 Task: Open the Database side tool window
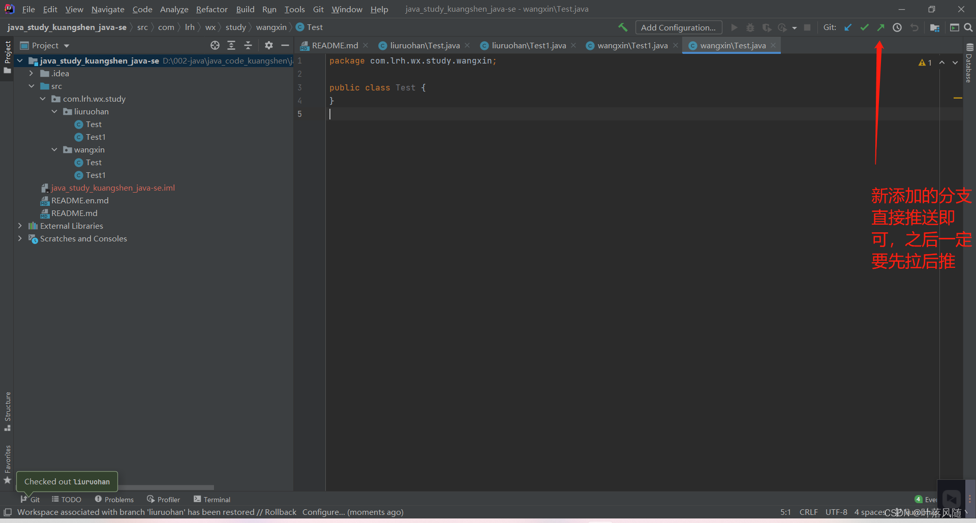(x=969, y=63)
